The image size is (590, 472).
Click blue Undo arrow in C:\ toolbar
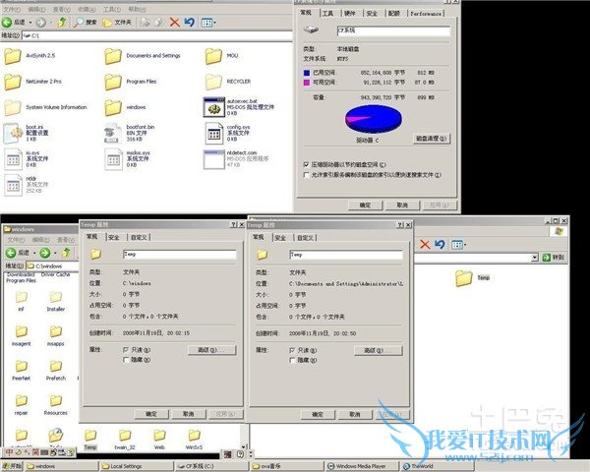[189, 23]
